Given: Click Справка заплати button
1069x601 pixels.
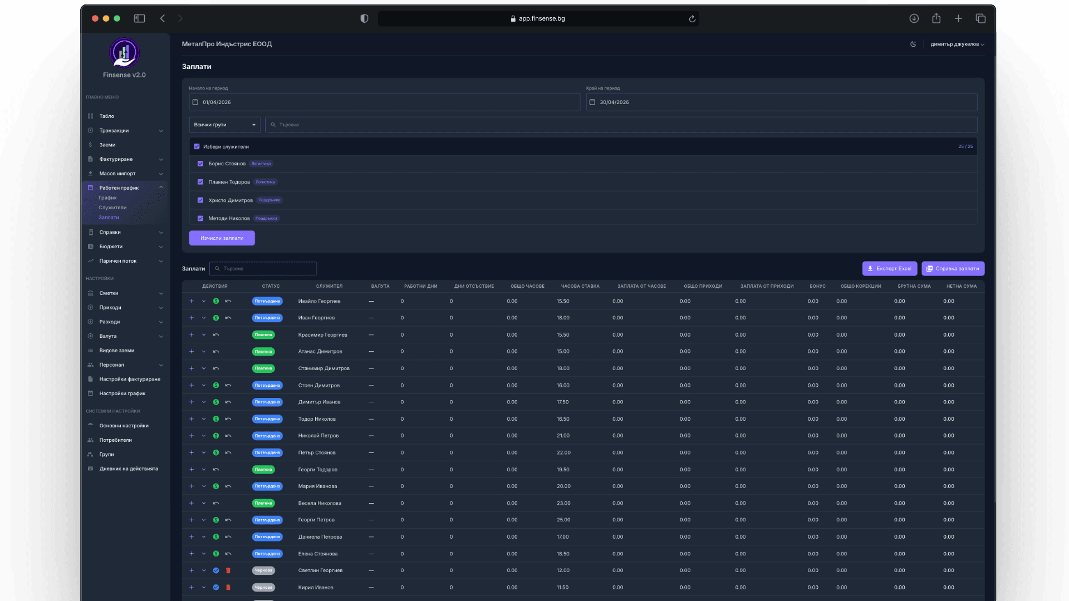Looking at the screenshot, I should pos(953,269).
